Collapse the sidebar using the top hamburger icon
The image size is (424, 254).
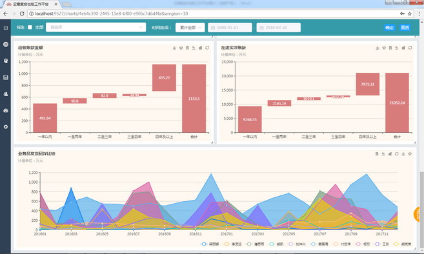point(6,28)
